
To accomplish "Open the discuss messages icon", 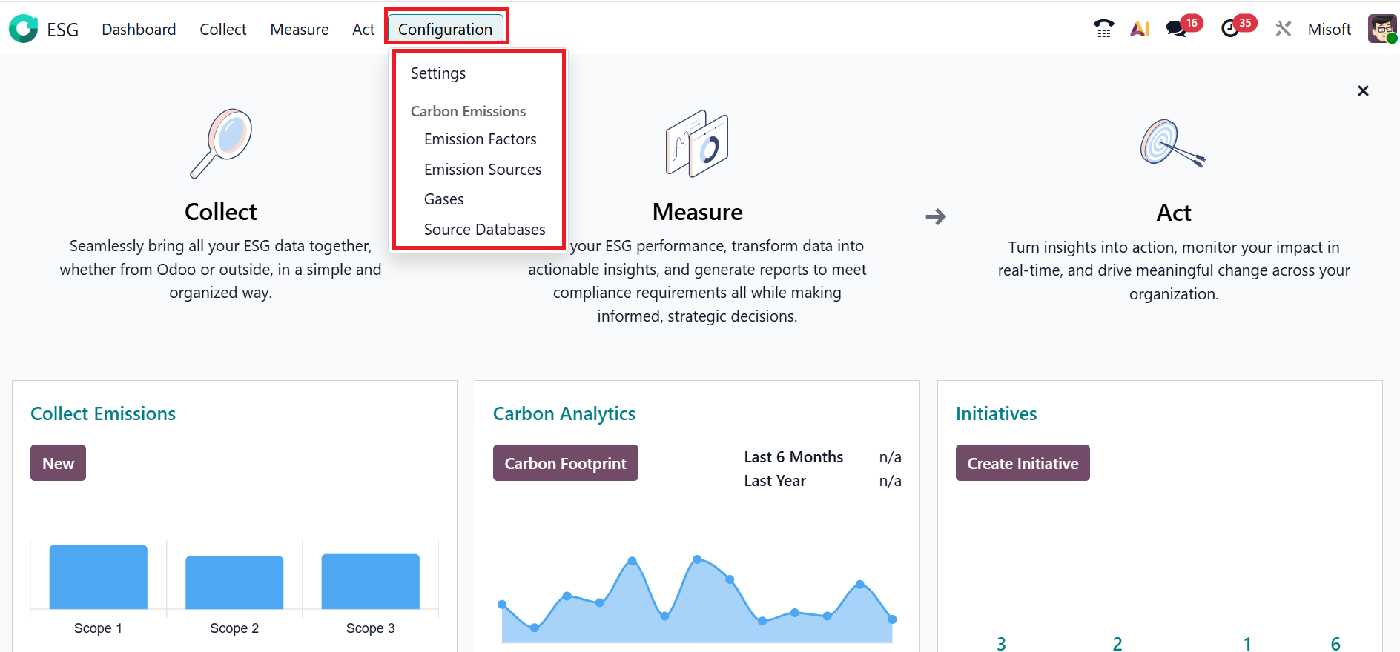I will (1176, 29).
